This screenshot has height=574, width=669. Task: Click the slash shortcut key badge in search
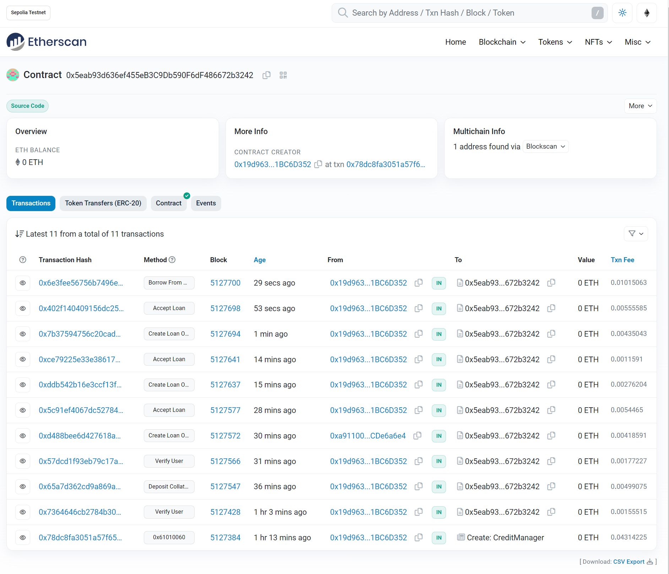click(597, 13)
